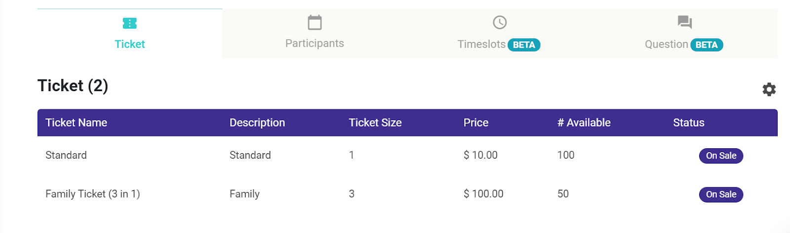Click the ticket stub icon
Screen dimensions: 790x233
coord(129,23)
